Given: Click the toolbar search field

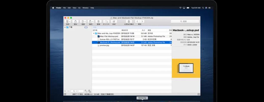Looking at the screenshot, I should [x=185, y=21].
